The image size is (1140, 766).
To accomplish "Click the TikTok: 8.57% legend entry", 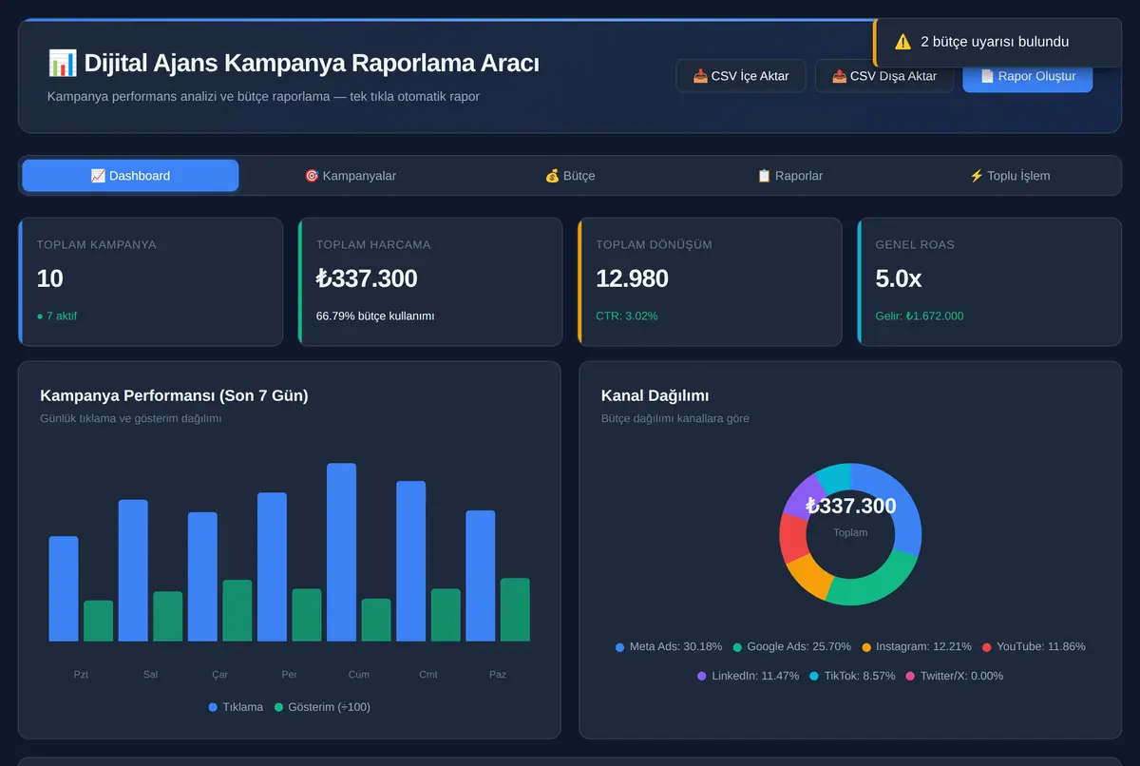I will click(x=852, y=676).
